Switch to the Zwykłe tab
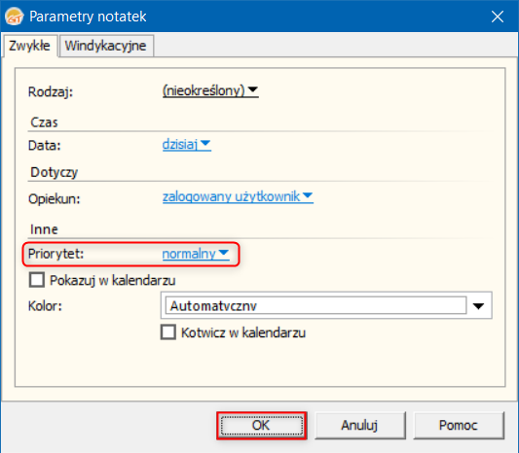 click(29, 46)
